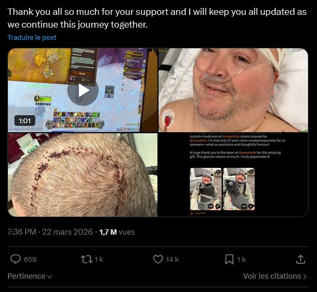Click the 1,7 M vues count
This screenshot has width=317, height=292.
point(117,232)
